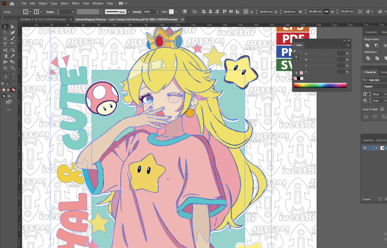
Task: Open the Effect menu
Action: (x=75, y=3)
